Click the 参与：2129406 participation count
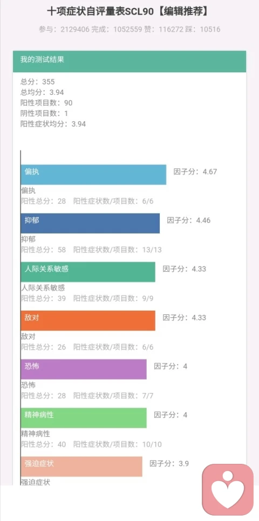This screenshot has width=259, height=521. (64, 30)
